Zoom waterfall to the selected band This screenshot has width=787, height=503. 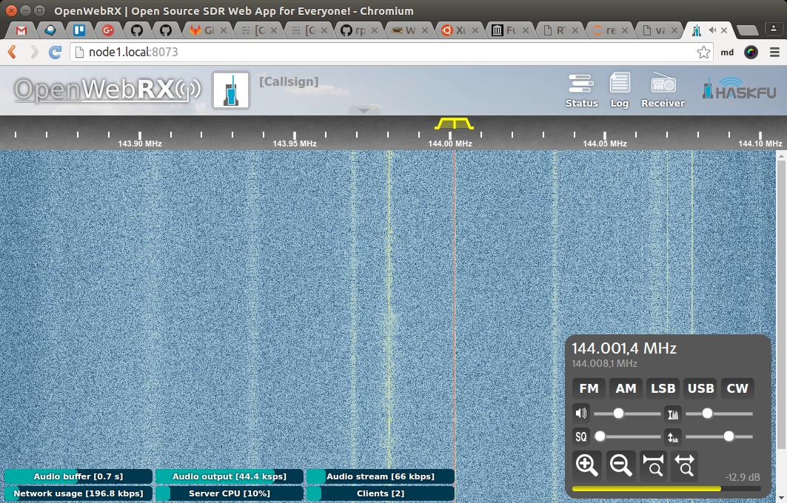click(x=652, y=465)
